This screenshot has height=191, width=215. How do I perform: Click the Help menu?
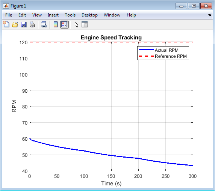(x=131, y=15)
